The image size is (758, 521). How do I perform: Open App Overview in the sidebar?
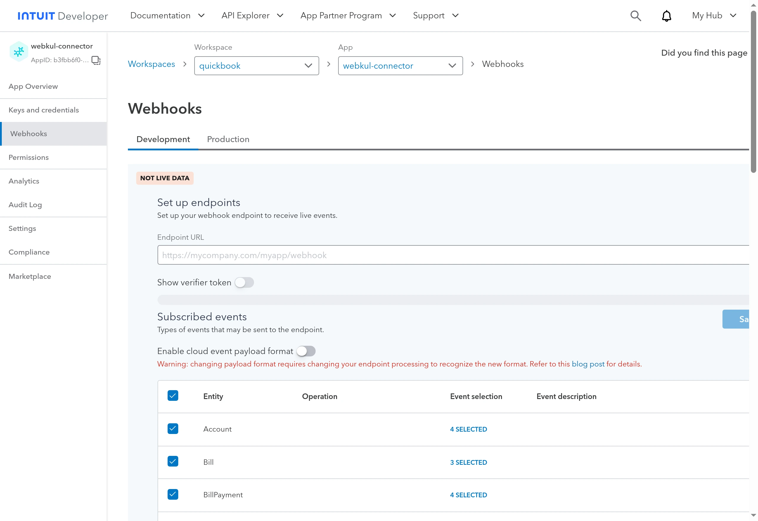click(53, 86)
